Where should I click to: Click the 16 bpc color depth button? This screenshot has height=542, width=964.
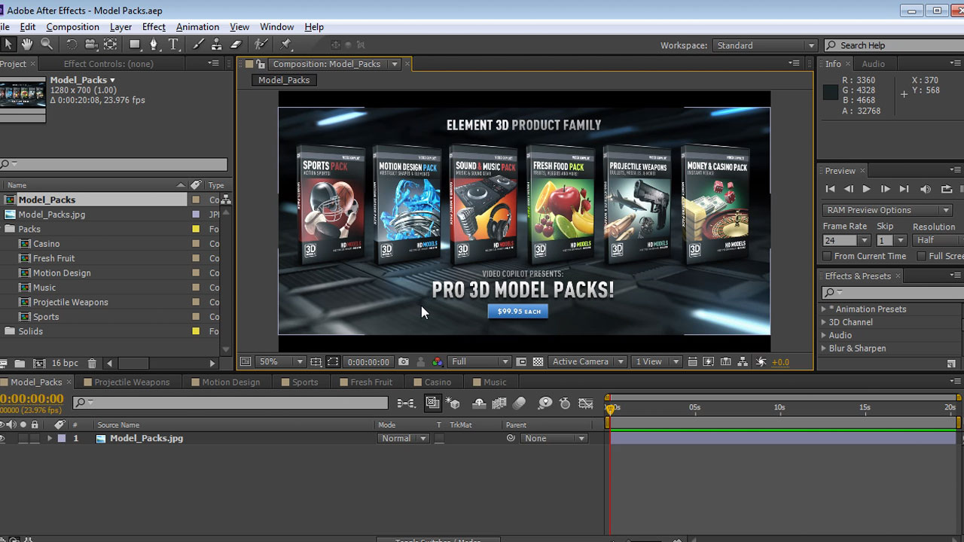[64, 364]
